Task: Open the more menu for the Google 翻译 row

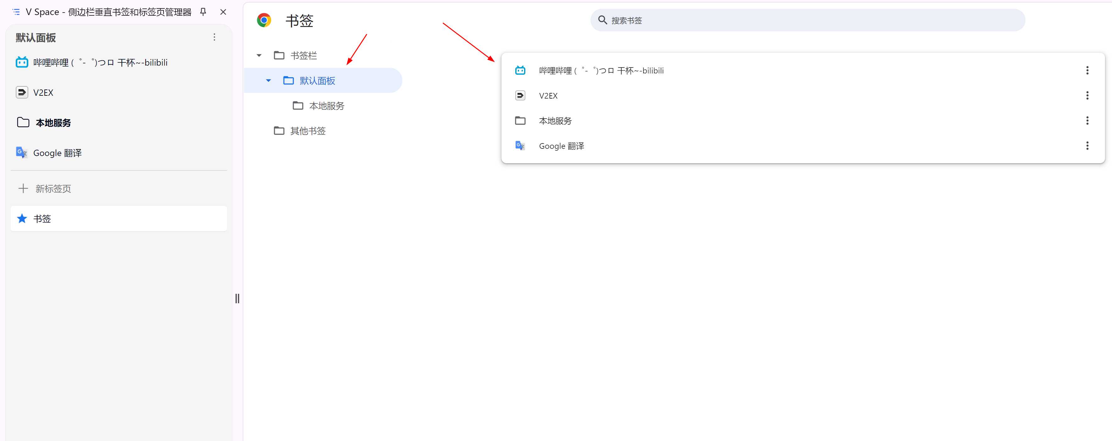Action: pos(1087,146)
